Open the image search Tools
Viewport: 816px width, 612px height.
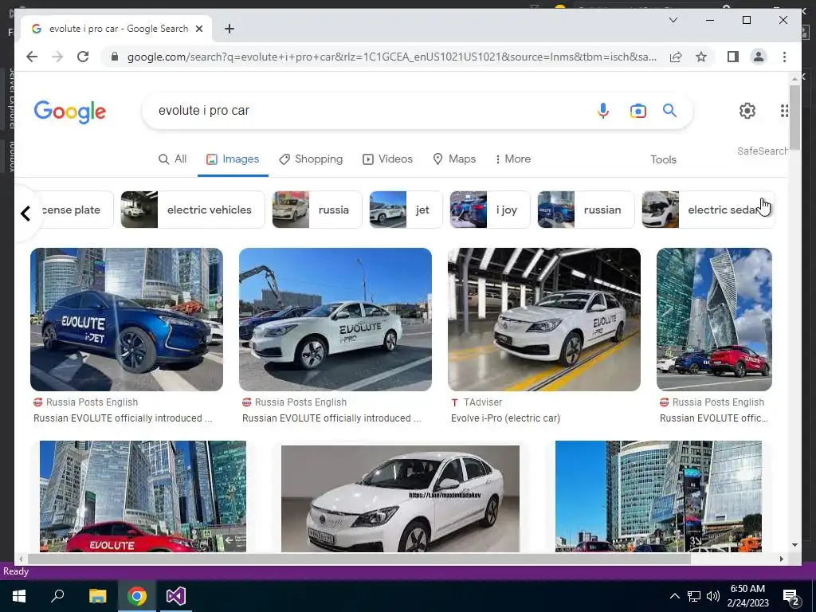pyautogui.click(x=663, y=159)
